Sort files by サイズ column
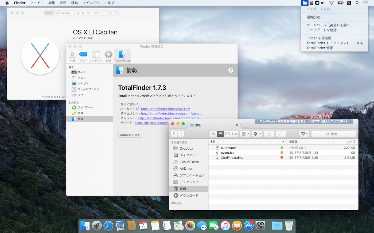This screenshot has height=233, width=374. pyautogui.click(x=346, y=142)
